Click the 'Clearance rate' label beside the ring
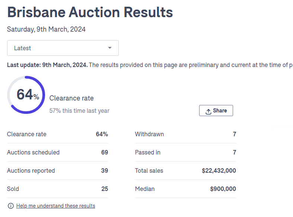The width and height of the screenshot is (293, 217). point(71,98)
